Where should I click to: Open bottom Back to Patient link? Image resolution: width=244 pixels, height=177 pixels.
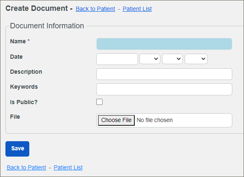click(26, 167)
